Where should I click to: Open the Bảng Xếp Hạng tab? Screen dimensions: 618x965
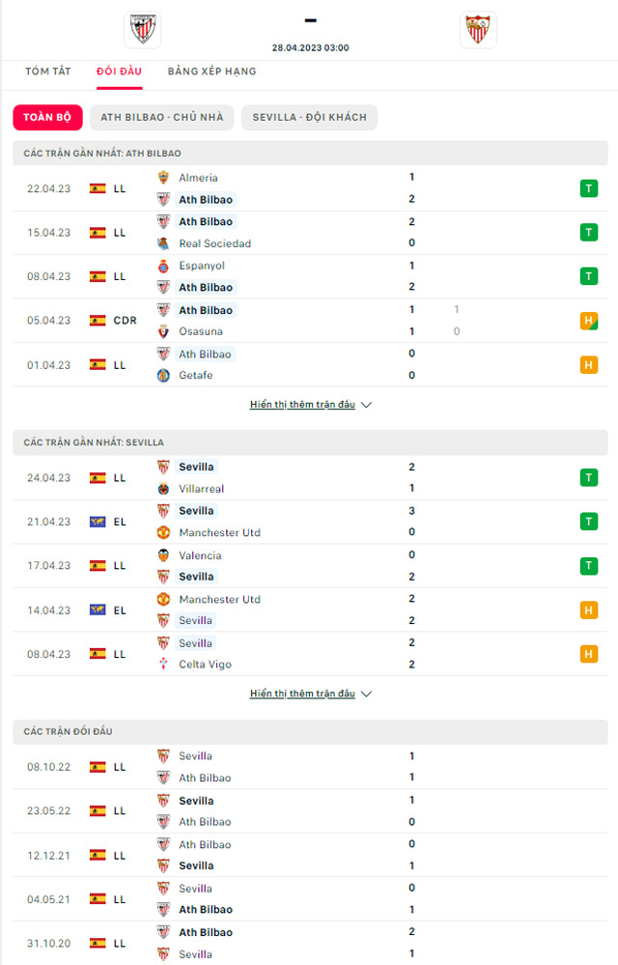point(212,71)
